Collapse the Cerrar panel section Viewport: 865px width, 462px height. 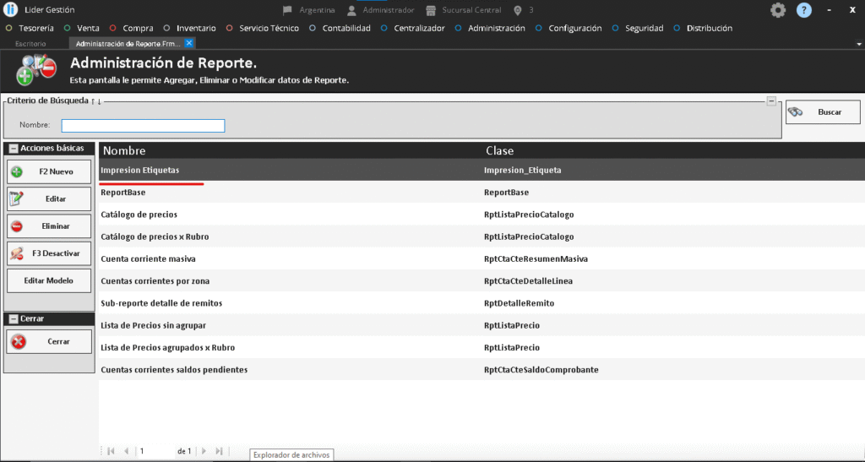tap(13, 318)
